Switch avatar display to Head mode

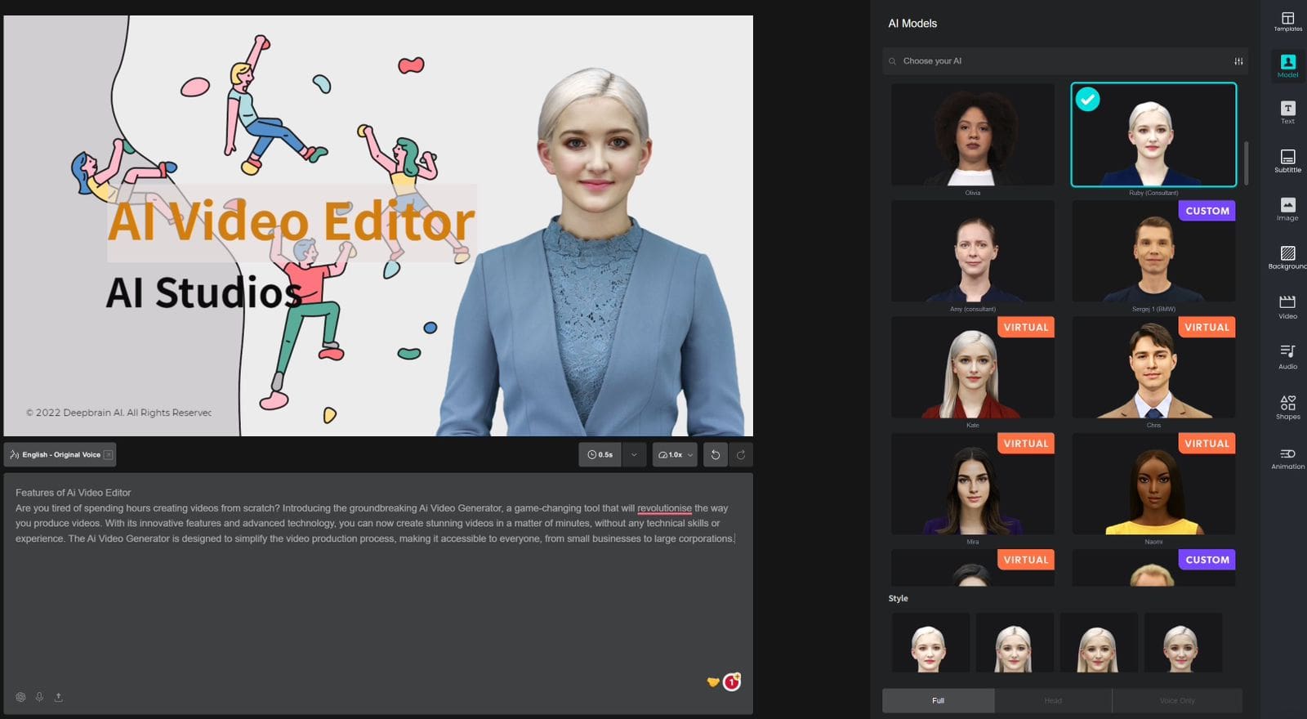pyautogui.click(x=1053, y=700)
